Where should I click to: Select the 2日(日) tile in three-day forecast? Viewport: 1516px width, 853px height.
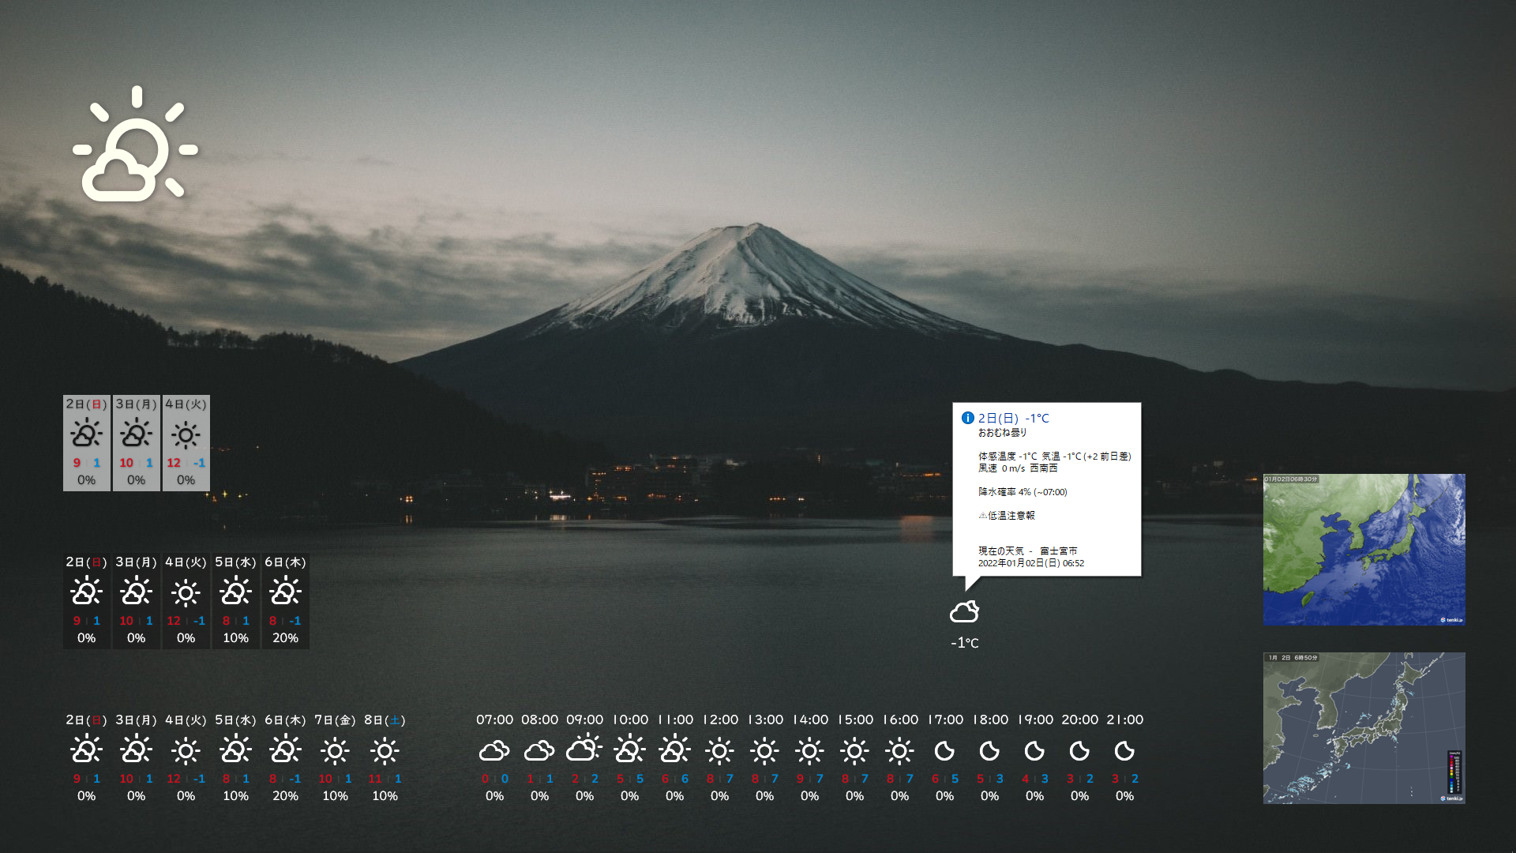click(x=87, y=443)
